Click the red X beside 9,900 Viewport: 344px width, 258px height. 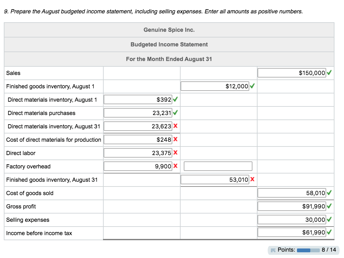175,166
